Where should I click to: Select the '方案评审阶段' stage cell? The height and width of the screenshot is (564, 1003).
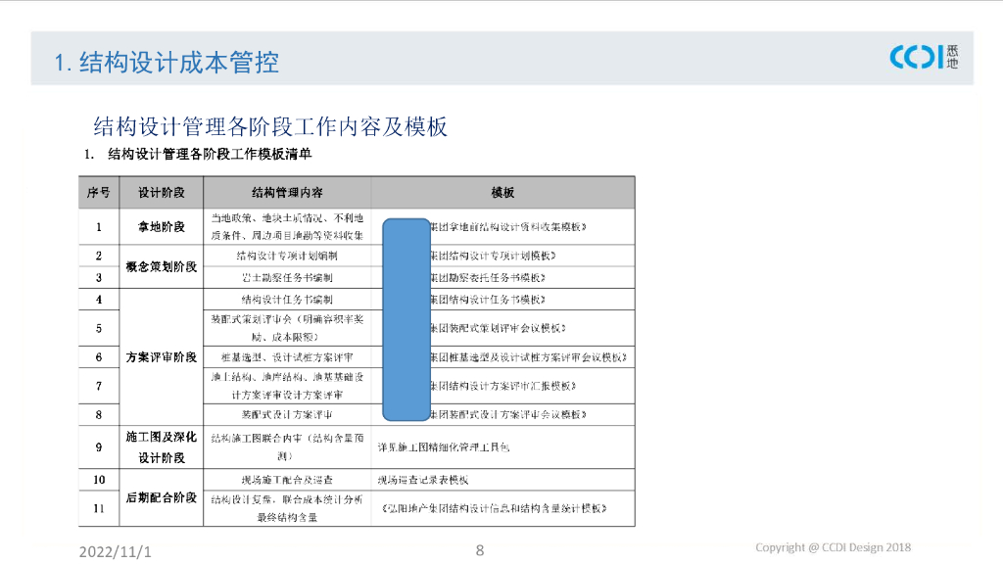pyautogui.click(x=162, y=357)
